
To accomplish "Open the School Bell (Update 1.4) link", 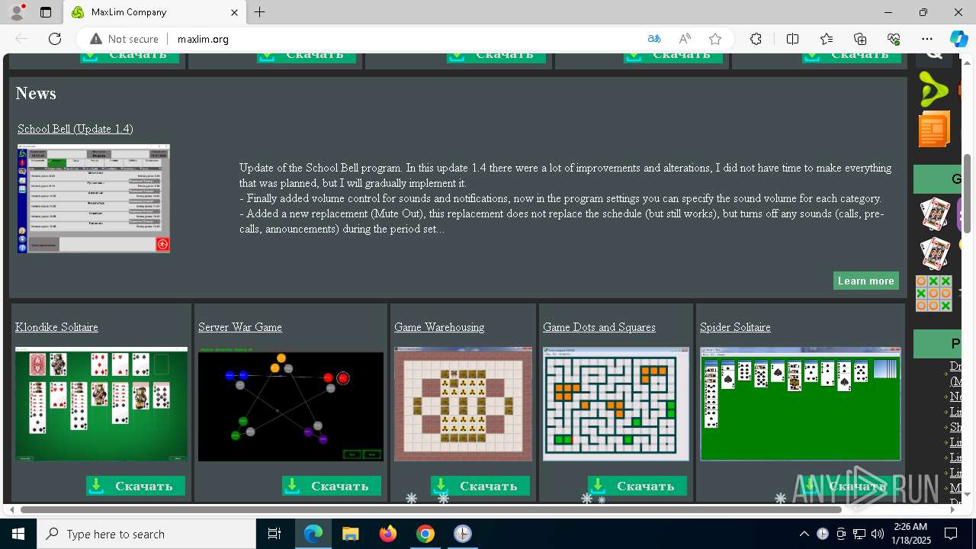I will (75, 129).
